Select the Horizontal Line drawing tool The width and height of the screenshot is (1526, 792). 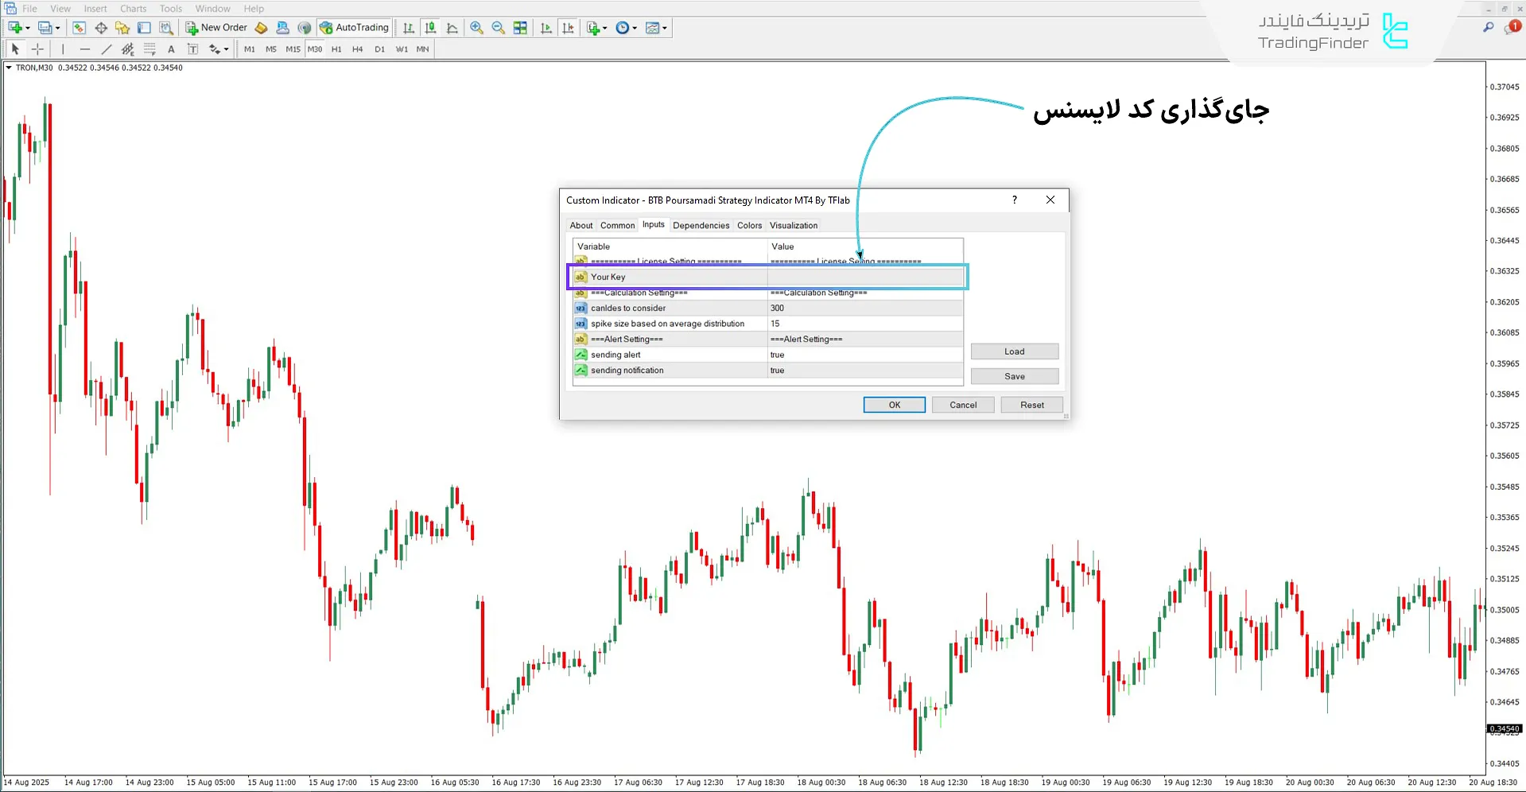point(85,49)
